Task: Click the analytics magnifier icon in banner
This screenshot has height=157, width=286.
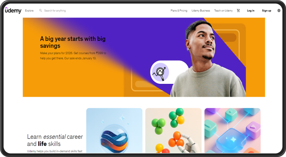Action: click(x=160, y=72)
